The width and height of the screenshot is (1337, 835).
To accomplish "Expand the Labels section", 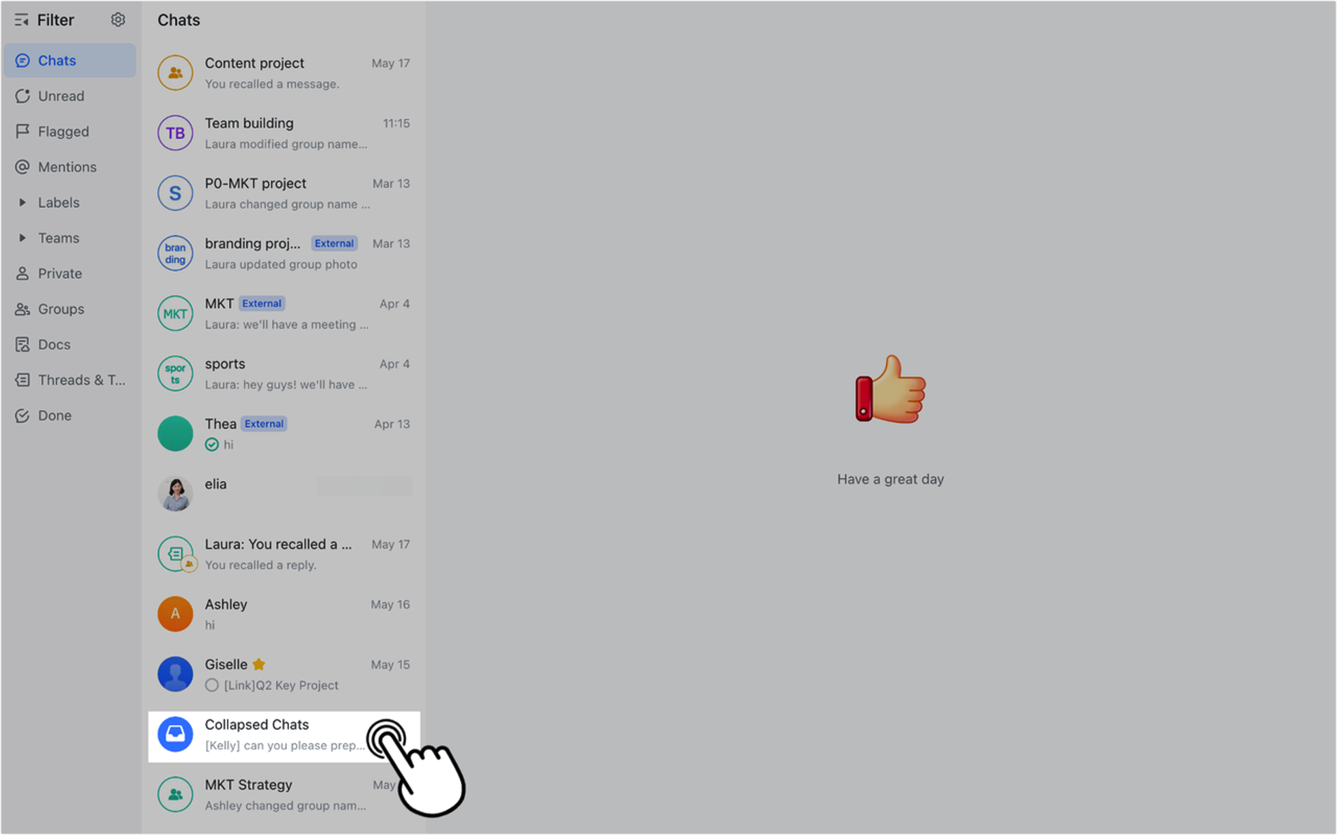I will 23,202.
